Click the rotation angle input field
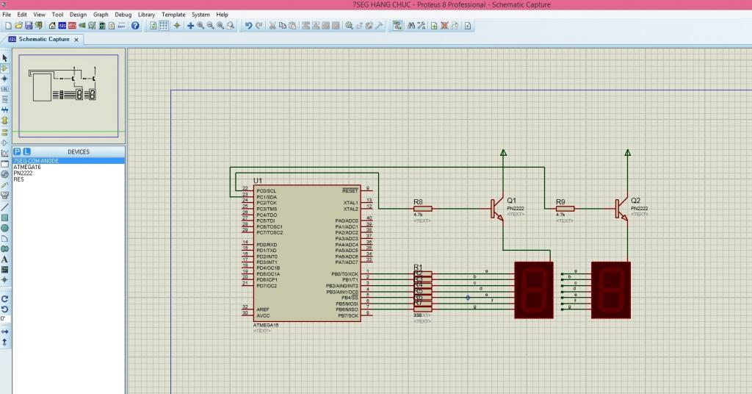 tap(5, 319)
